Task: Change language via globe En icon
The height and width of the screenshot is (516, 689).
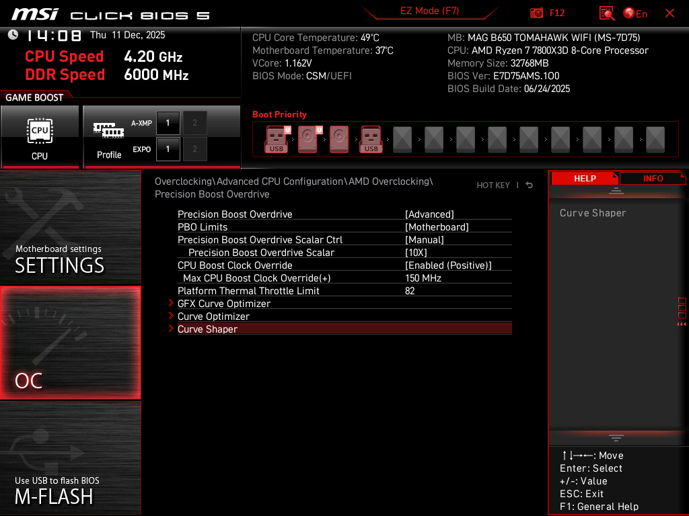Action: pyautogui.click(x=635, y=13)
